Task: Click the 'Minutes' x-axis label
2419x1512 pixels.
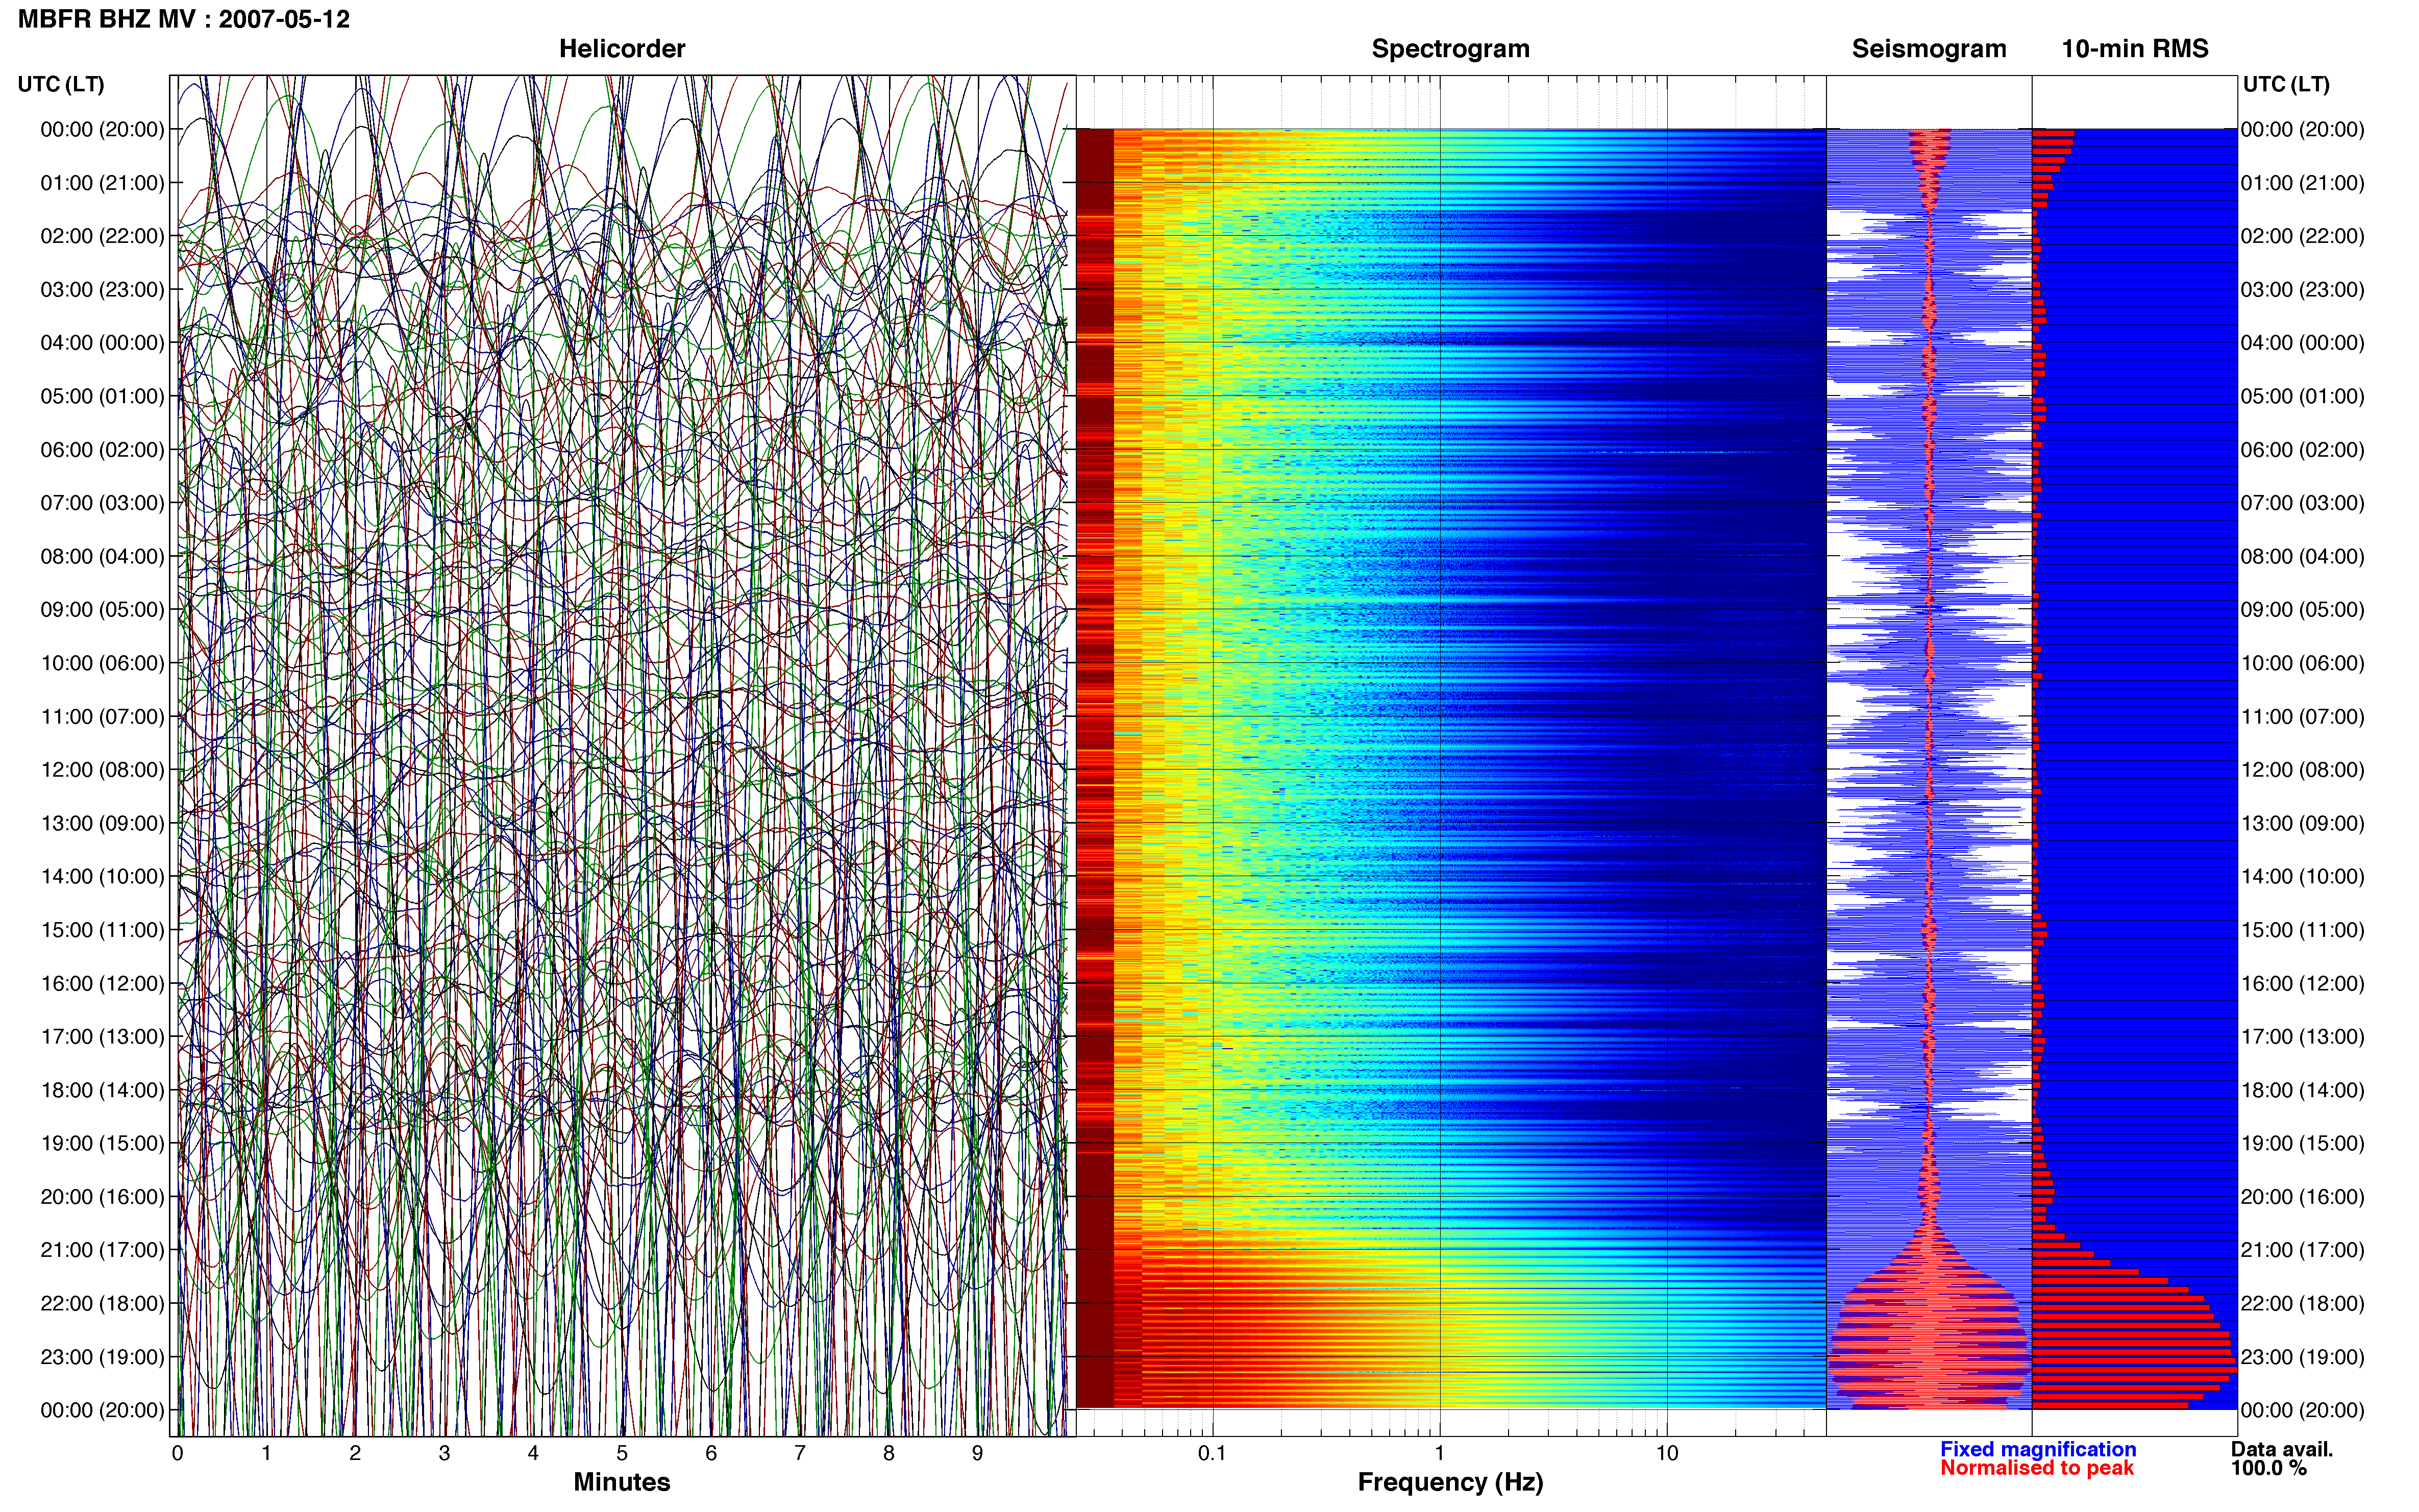Action: tap(622, 1482)
